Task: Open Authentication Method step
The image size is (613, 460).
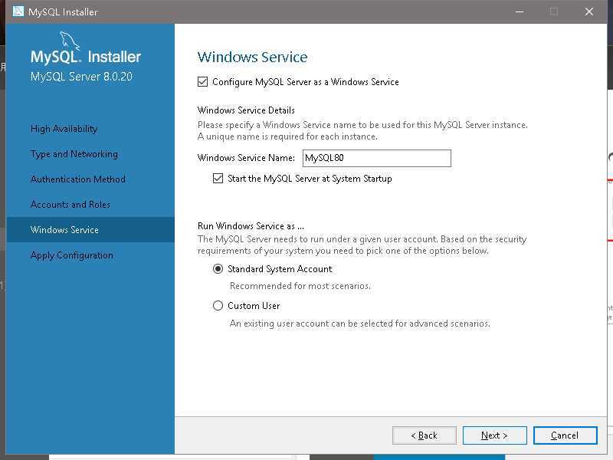Action: (x=78, y=179)
